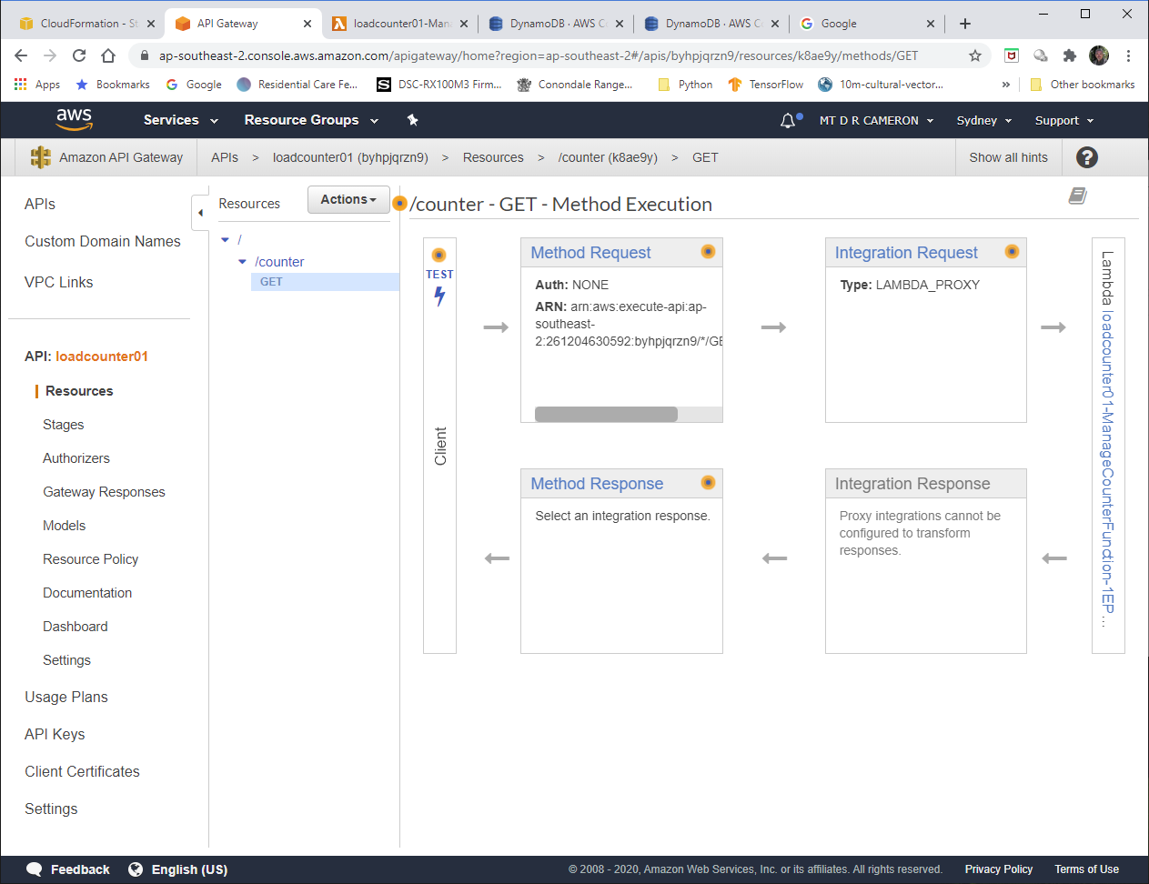The image size is (1149, 884).
Task: Switch to the Google browser tab
Action: pyautogui.click(x=866, y=24)
